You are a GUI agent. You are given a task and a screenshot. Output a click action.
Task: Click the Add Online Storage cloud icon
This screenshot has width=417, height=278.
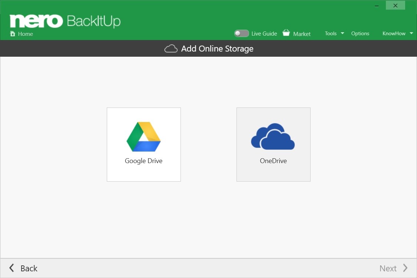coord(171,49)
